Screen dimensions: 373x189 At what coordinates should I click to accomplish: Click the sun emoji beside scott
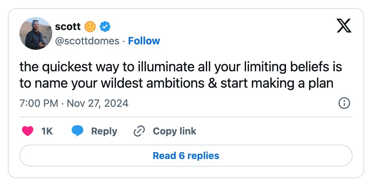point(90,27)
